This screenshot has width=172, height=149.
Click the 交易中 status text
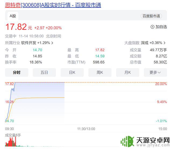pyautogui.click(x=11, y=36)
